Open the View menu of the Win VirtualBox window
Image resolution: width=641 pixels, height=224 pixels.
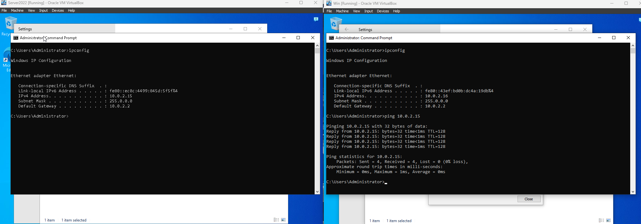click(x=356, y=11)
